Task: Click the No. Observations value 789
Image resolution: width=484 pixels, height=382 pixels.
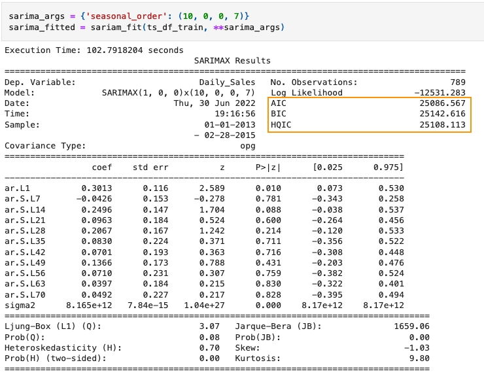Action: pyautogui.click(x=458, y=82)
